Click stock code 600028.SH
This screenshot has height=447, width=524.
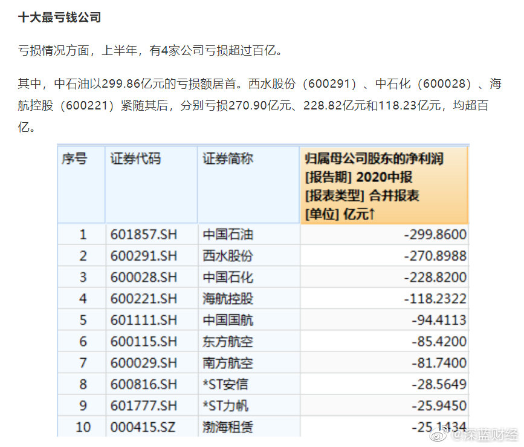click(x=144, y=278)
